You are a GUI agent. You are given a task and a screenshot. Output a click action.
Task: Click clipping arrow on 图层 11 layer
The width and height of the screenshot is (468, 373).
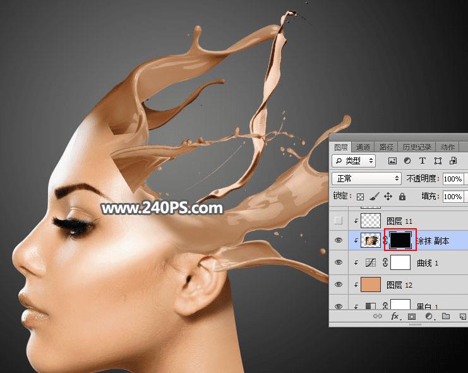356,221
